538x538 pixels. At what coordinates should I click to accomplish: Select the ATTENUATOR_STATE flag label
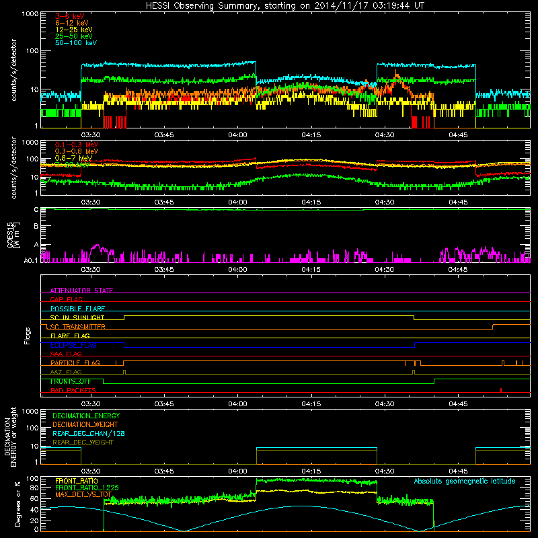click(x=81, y=291)
